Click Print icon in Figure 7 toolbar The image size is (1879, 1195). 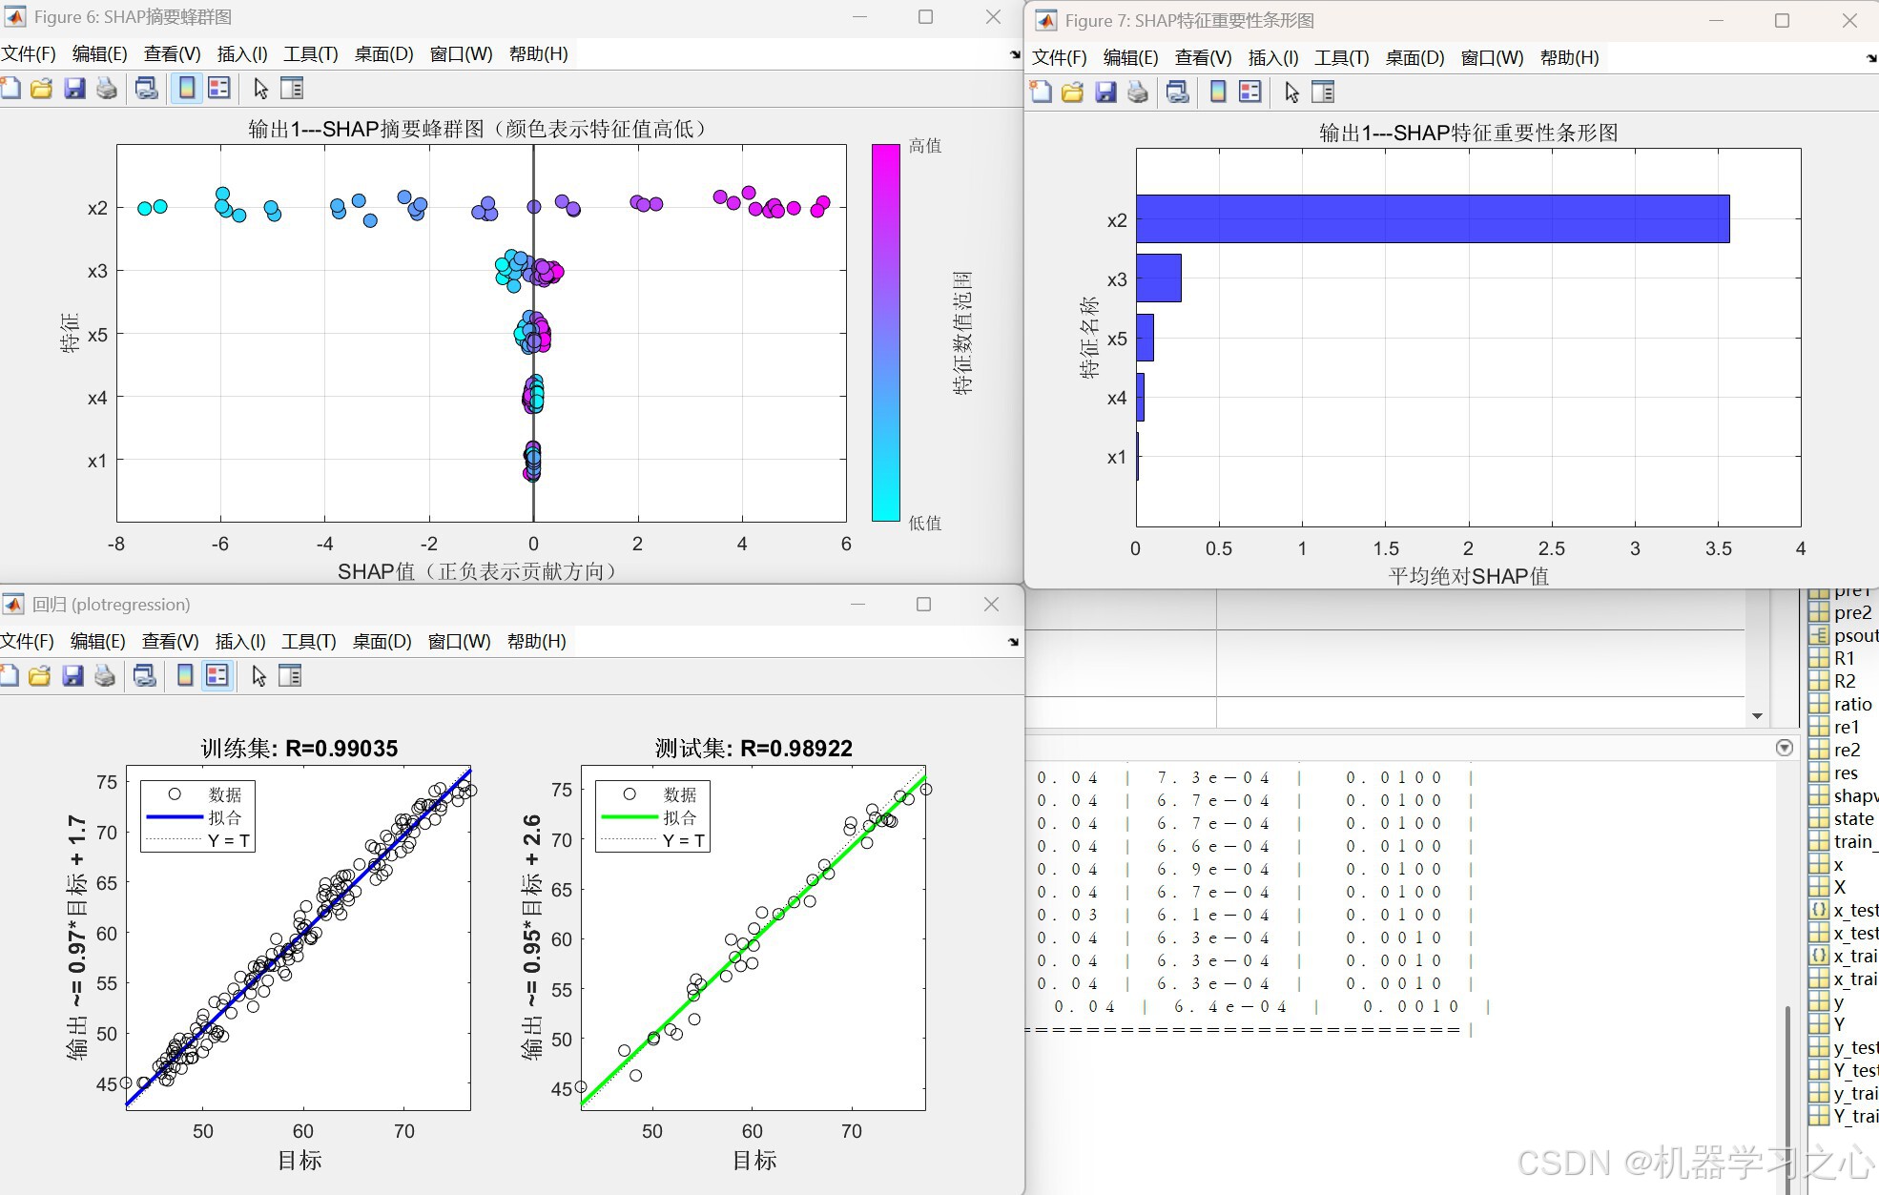pos(1138,93)
